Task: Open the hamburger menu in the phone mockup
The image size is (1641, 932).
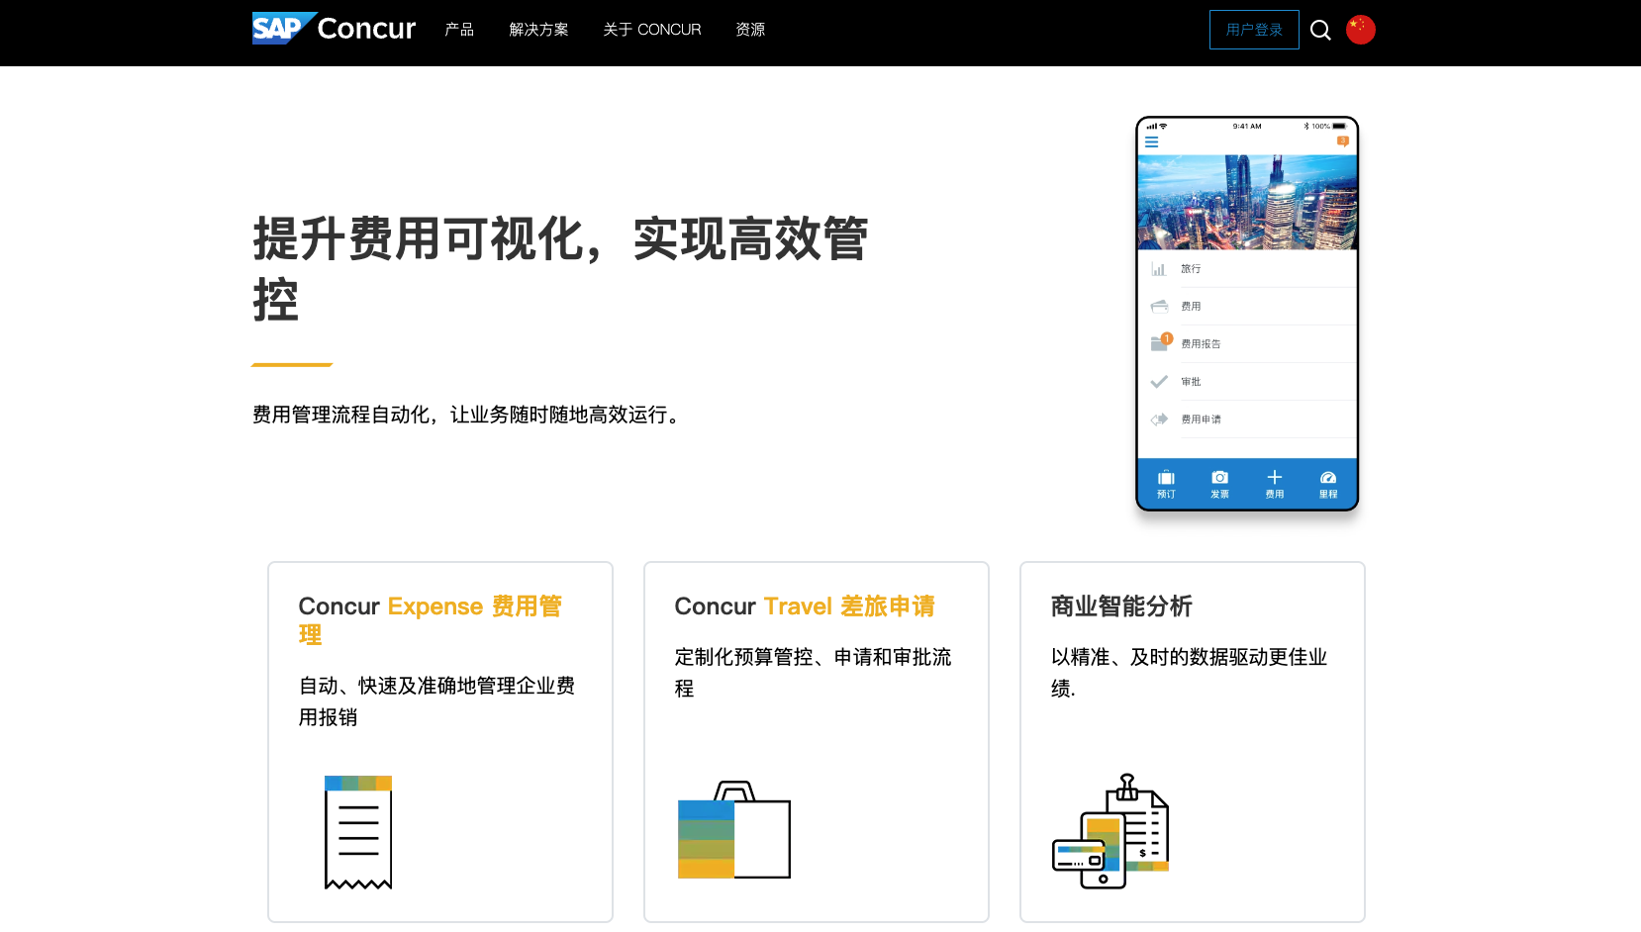Action: coord(1151,141)
